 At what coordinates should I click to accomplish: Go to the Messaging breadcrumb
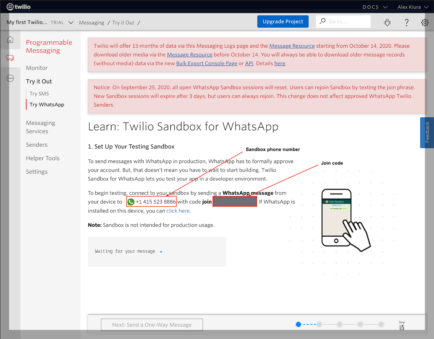[x=92, y=23]
